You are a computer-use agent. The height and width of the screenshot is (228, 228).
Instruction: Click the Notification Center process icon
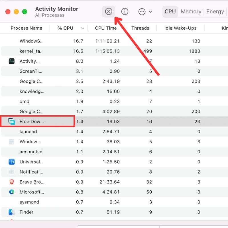pyautogui.click(x=11, y=172)
